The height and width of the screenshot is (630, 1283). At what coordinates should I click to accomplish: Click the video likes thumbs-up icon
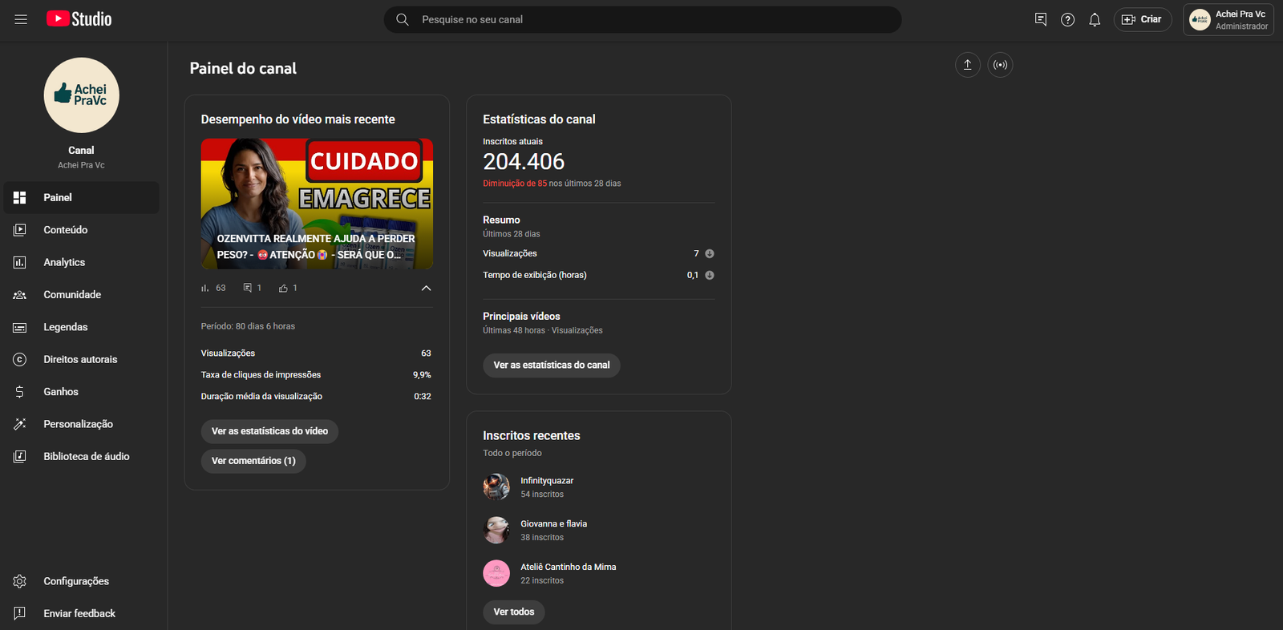click(x=283, y=288)
